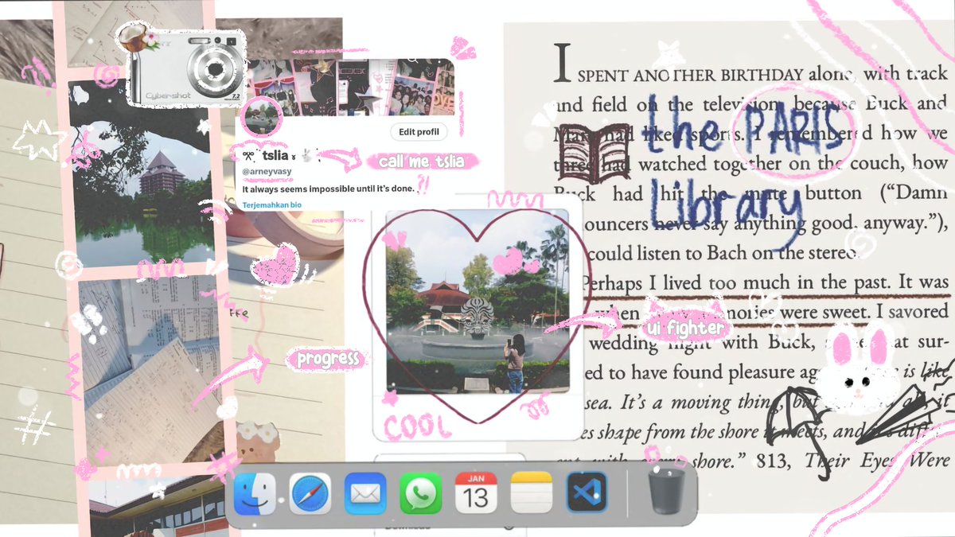The width and height of the screenshot is (955, 537).
Task: Open Finder from the dock
Action: (x=255, y=492)
